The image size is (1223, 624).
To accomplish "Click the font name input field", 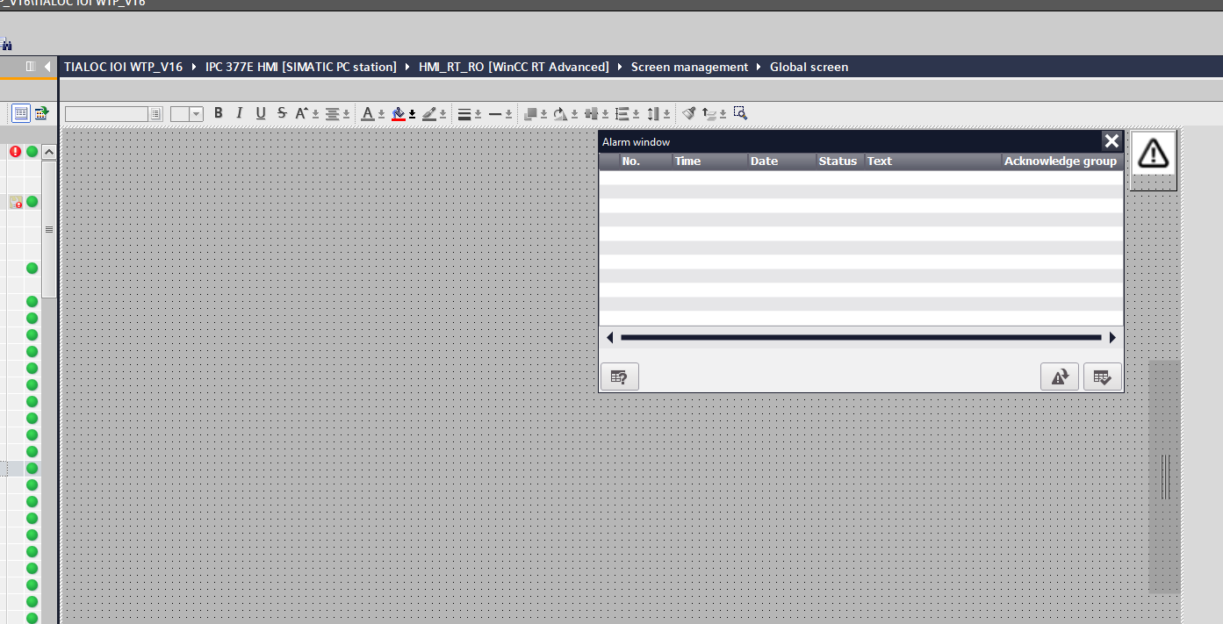I will coord(106,114).
